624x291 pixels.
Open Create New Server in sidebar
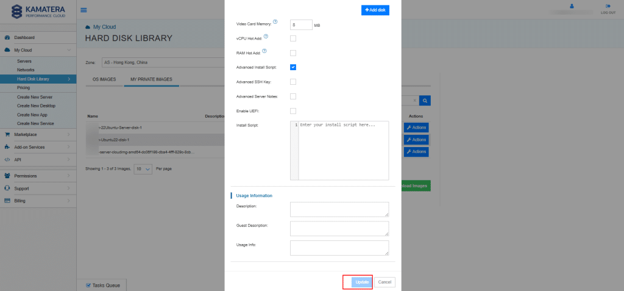34,97
